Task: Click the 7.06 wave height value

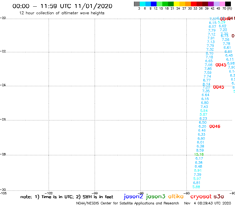Action: (x=209, y=65)
